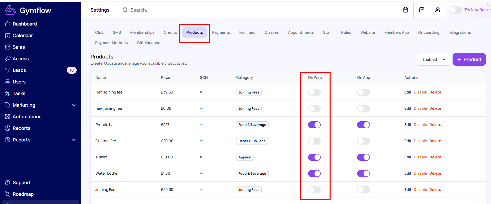
Task: Open Users via the people icon
Action: pos(8,82)
